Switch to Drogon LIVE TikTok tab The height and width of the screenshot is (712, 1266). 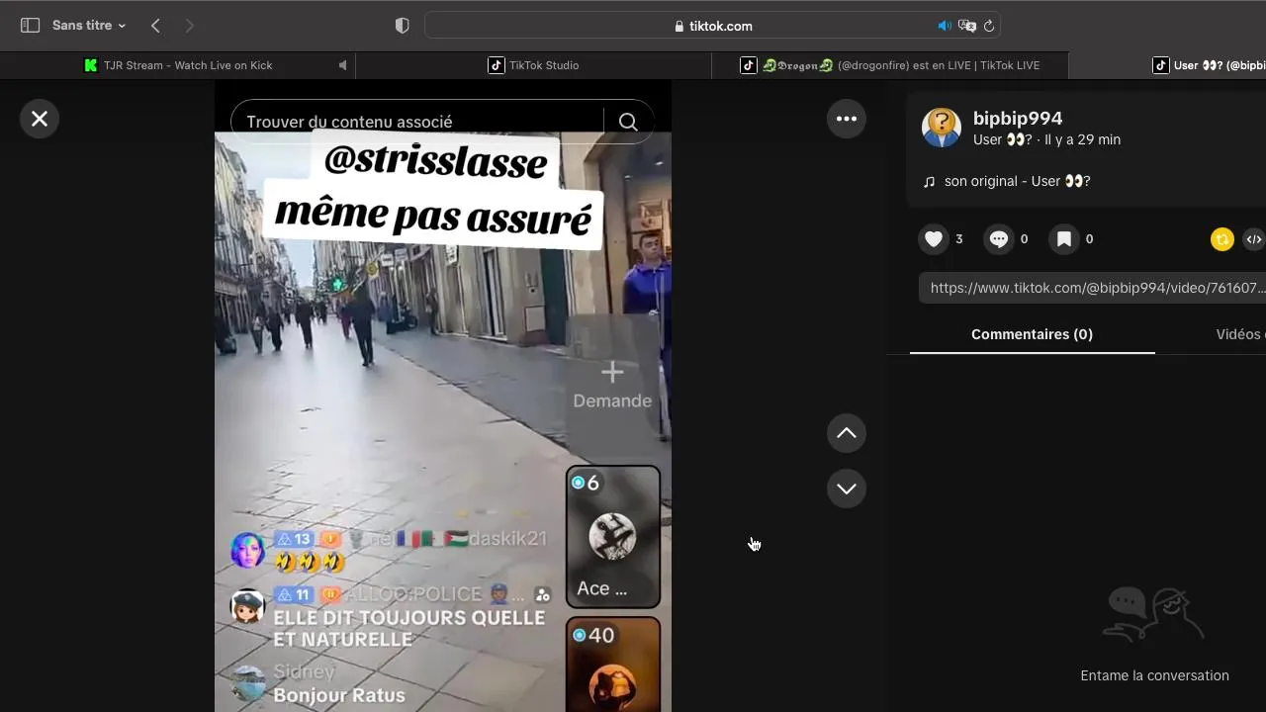pyautogui.click(x=890, y=65)
